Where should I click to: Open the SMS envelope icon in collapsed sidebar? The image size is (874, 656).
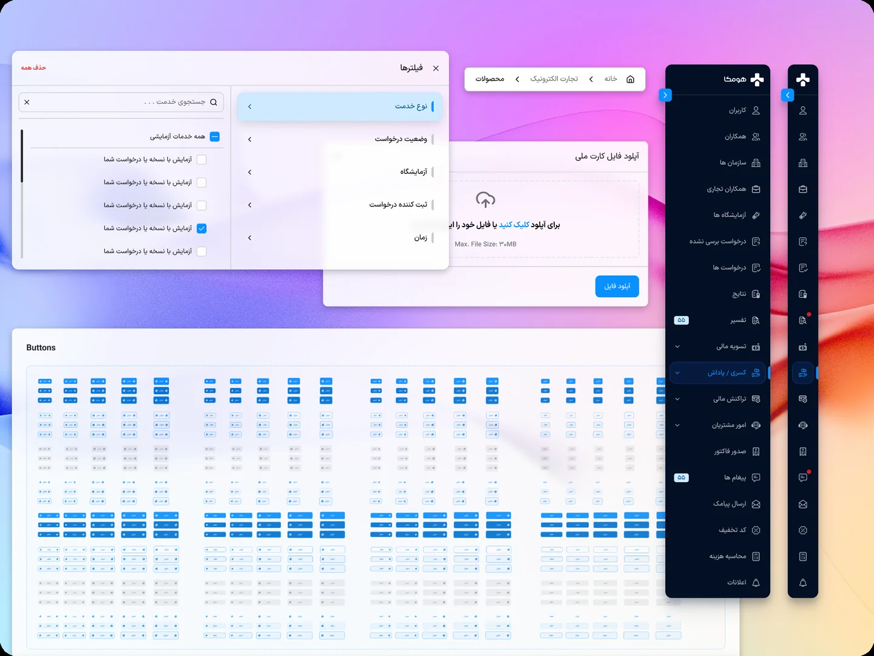point(802,504)
